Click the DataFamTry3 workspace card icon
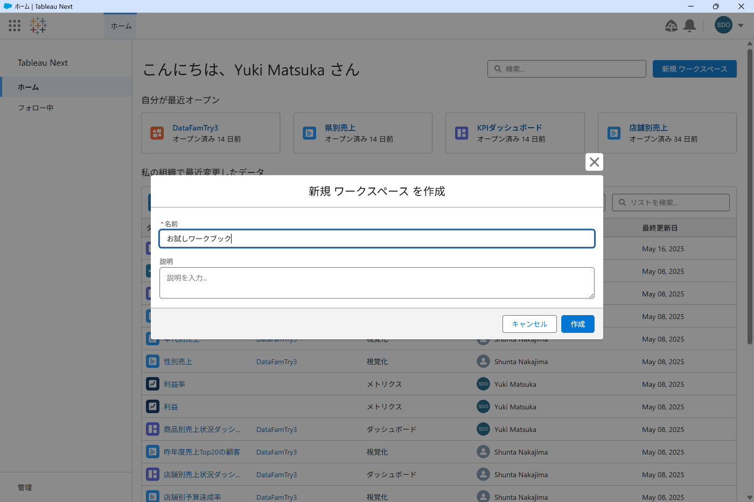The image size is (754, 502). [157, 133]
